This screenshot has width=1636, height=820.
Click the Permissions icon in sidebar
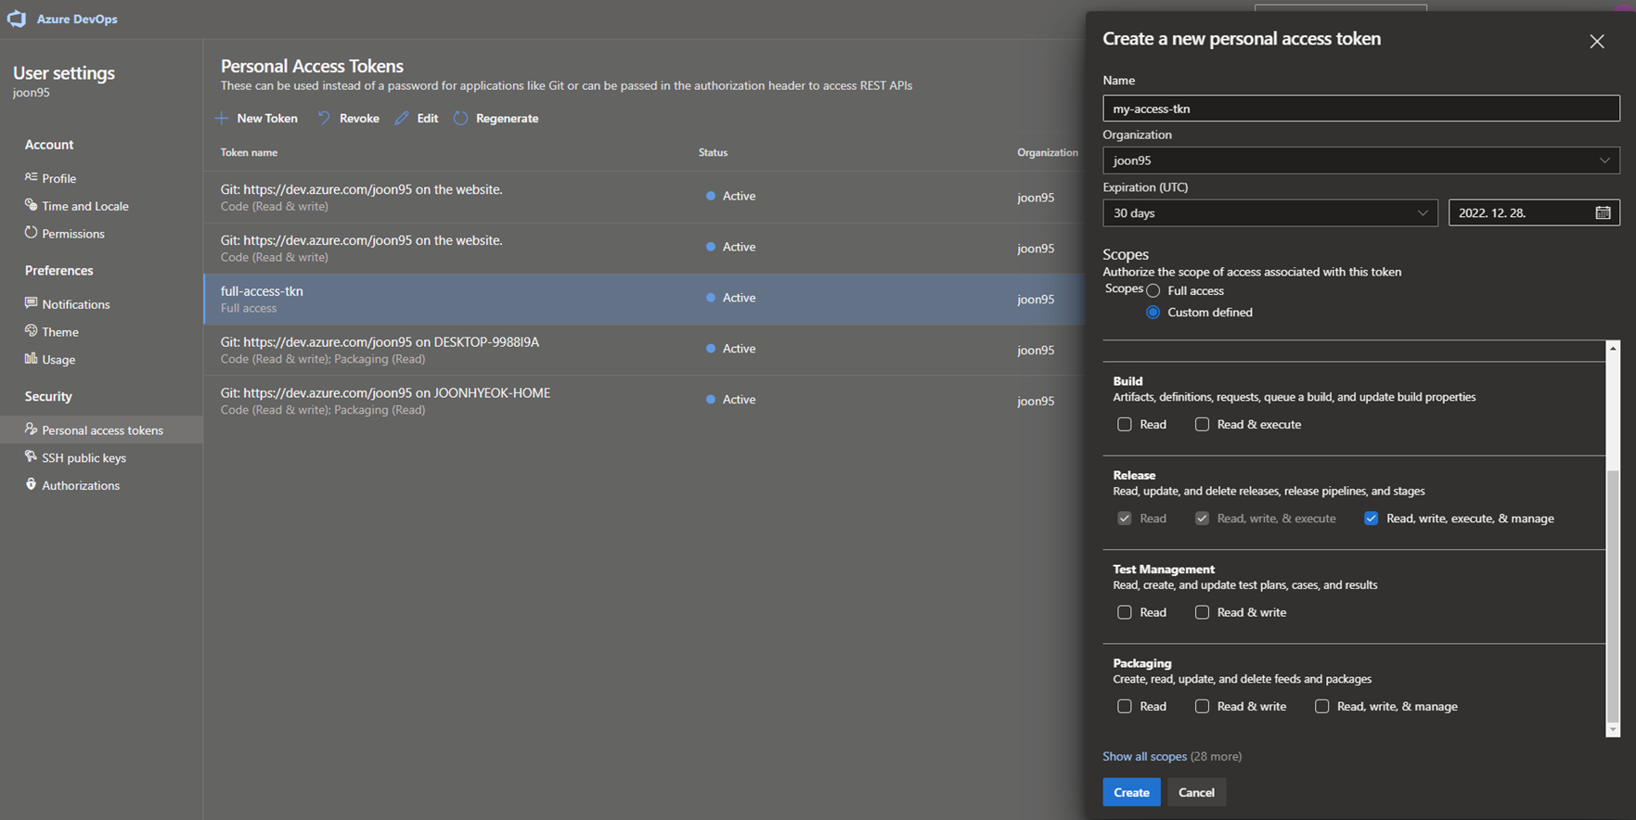[x=31, y=233]
